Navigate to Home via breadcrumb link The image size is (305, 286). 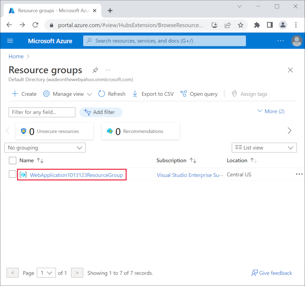[16, 56]
